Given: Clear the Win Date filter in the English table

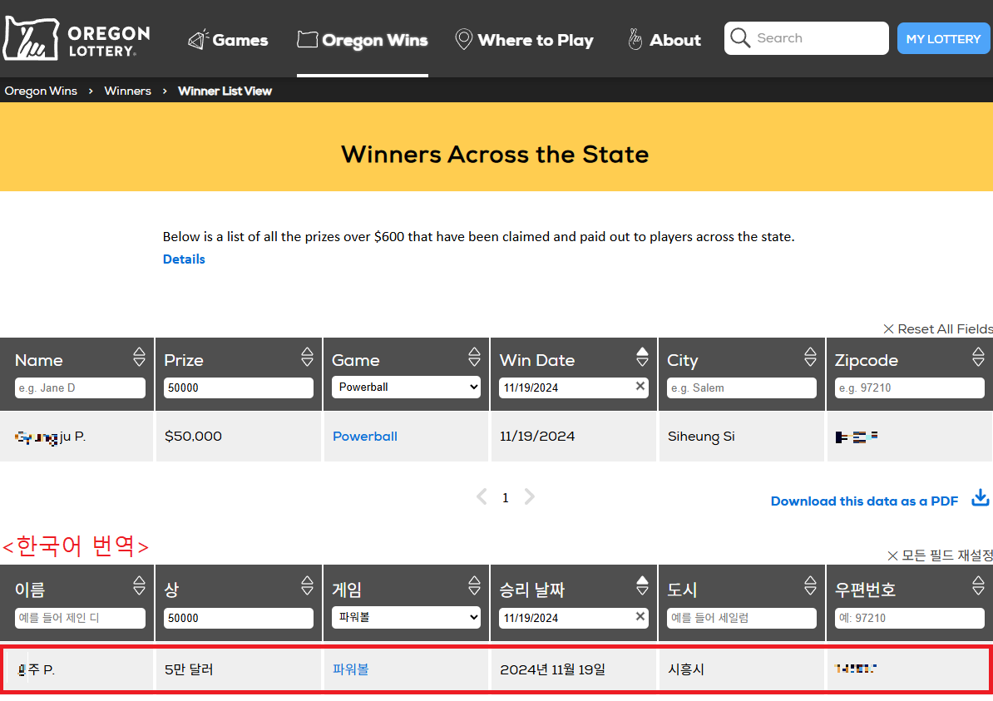Looking at the screenshot, I should coord(640,387).
